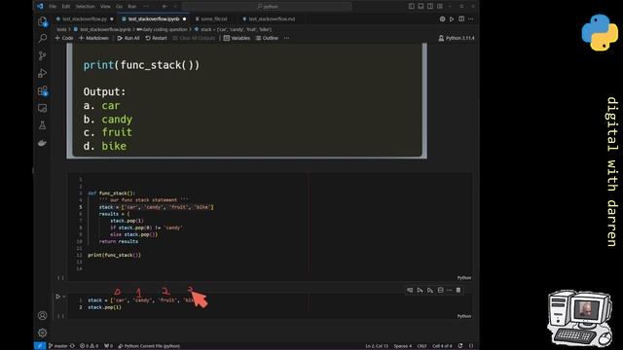Open the Testing flask view
This screenshot has height=350, width=623.
[43, 125]
